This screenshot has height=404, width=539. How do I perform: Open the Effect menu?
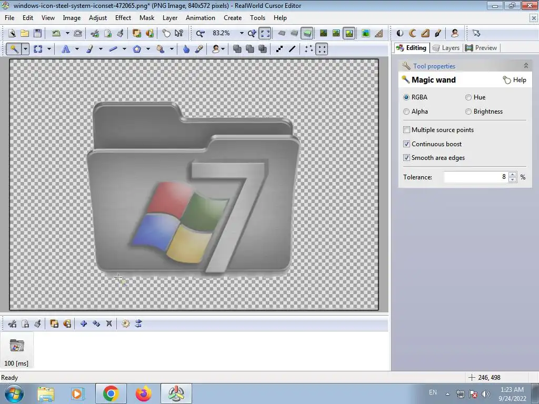123,18
